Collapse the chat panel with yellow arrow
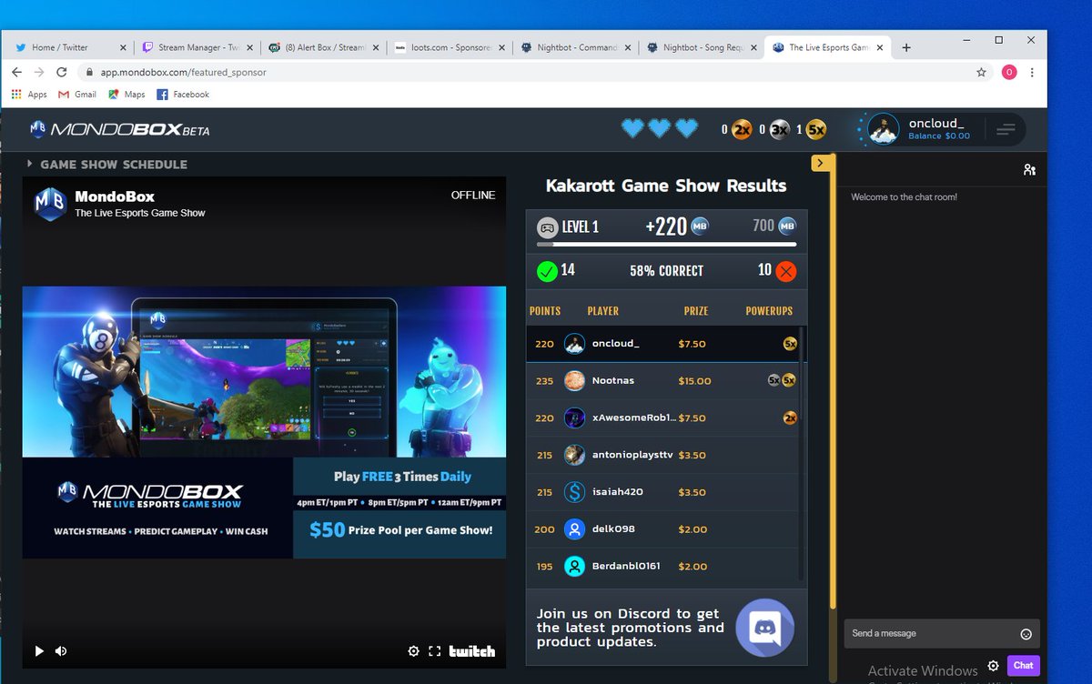The width and height of the screenshot is (1092, 684). pos(820,163)
